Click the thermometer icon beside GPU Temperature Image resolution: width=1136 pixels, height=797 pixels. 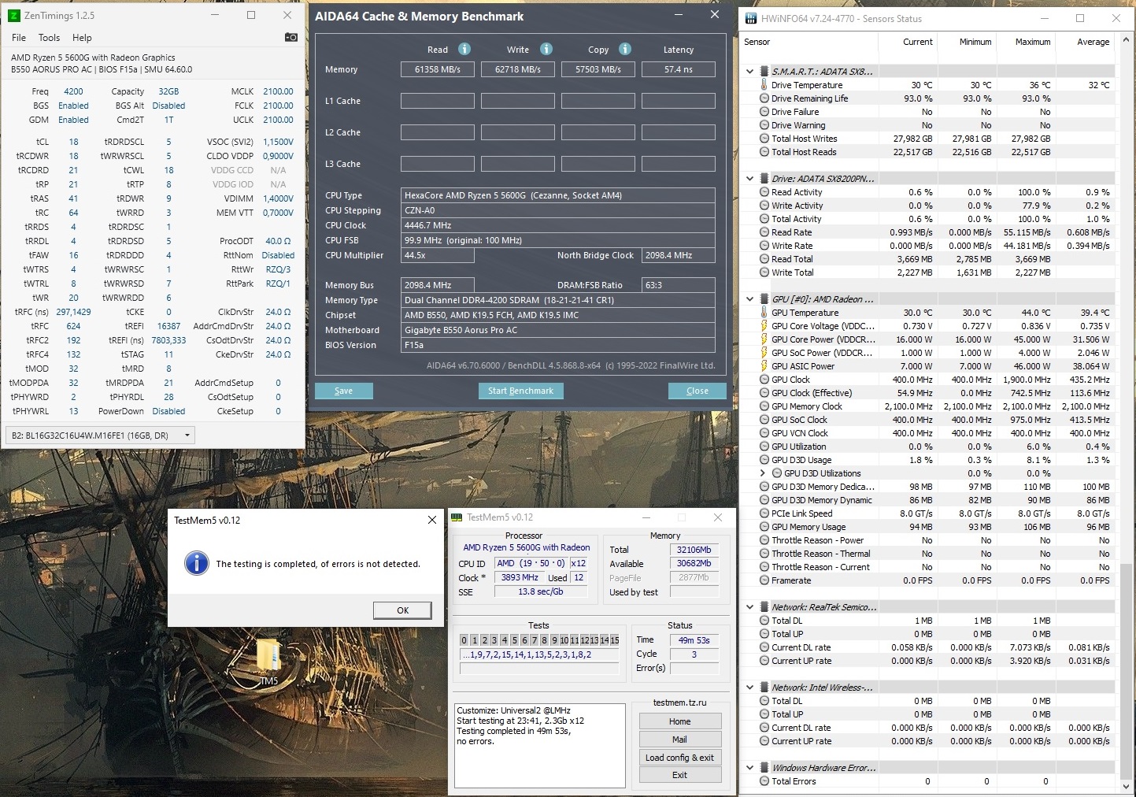[x=764, y=313]
